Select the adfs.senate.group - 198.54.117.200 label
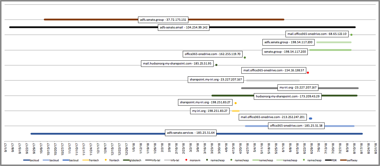Screen dimensions: 380x166 click(288, 42)
